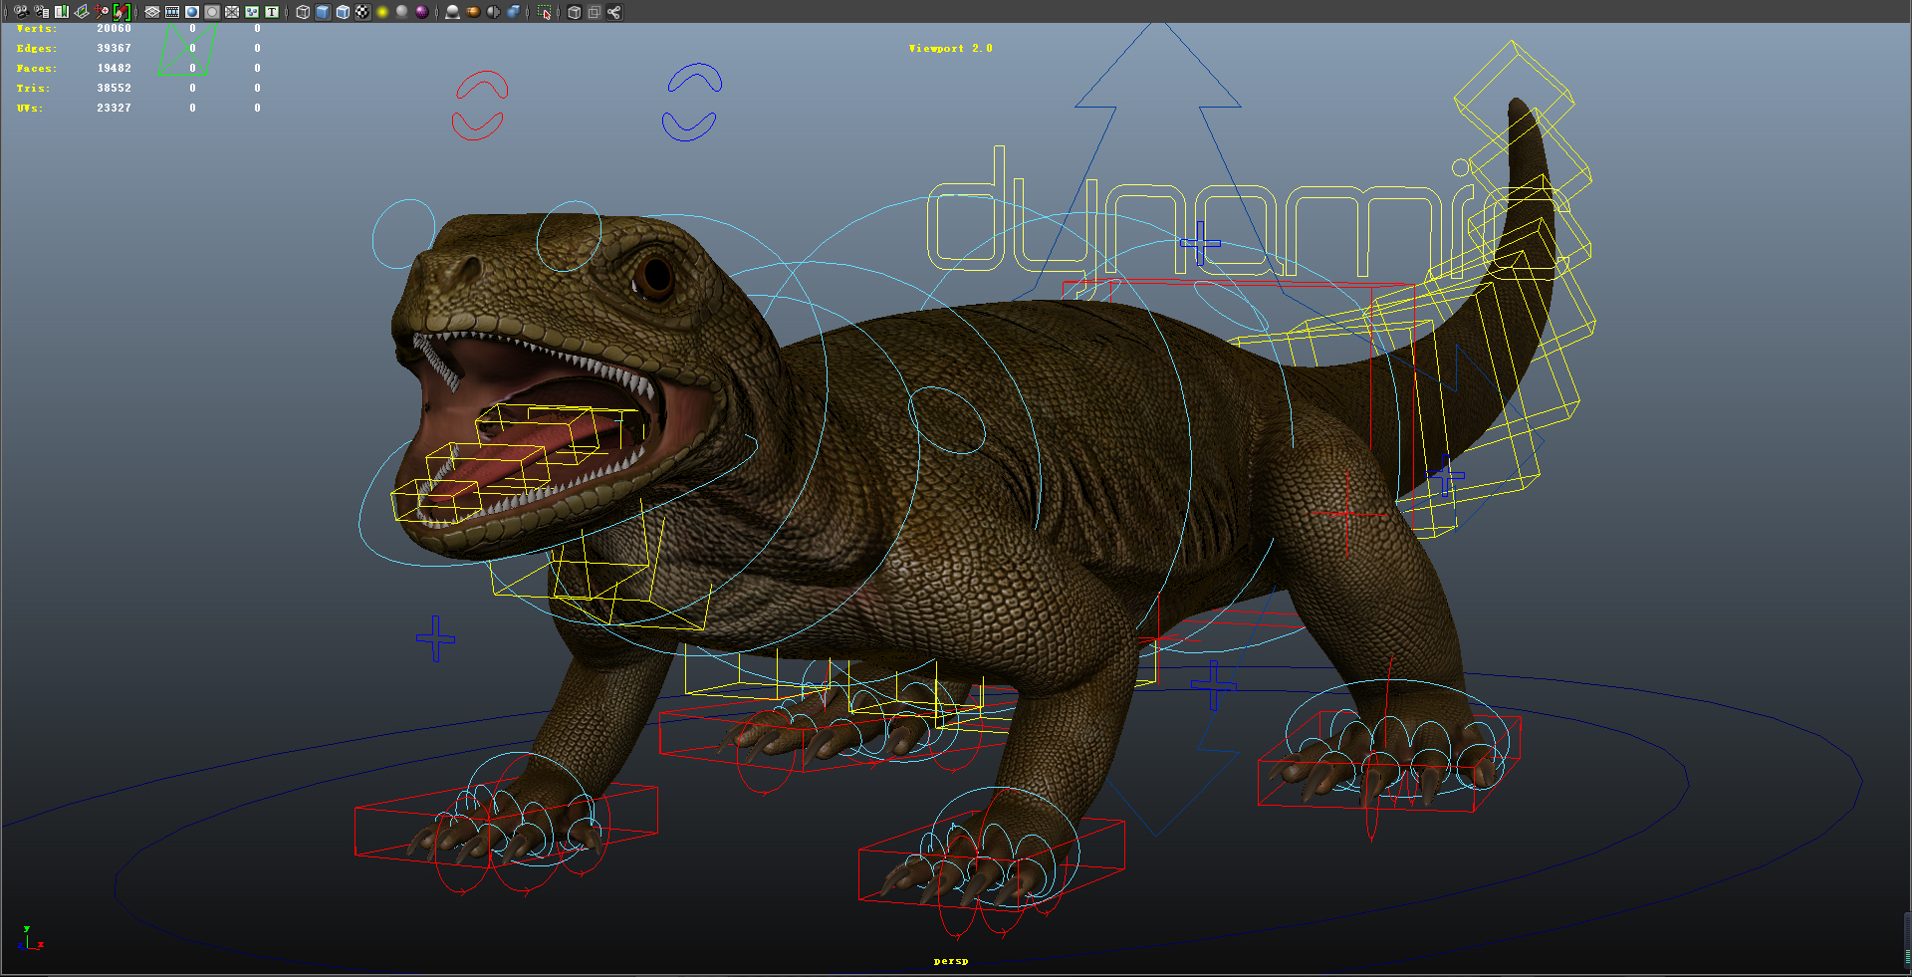Screen dimensions: 1912x977
Task: Enable isolate select mode
Action: click(545, 12)
